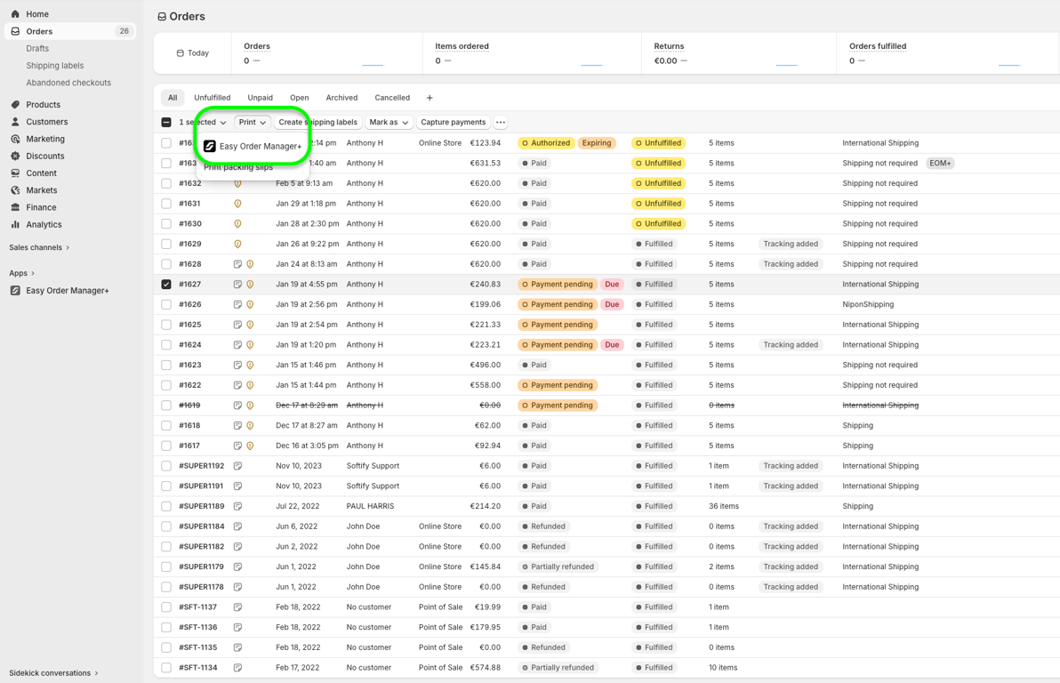
Task: Click the Analytics bar chart icon
Action: [x=15, y=224]
